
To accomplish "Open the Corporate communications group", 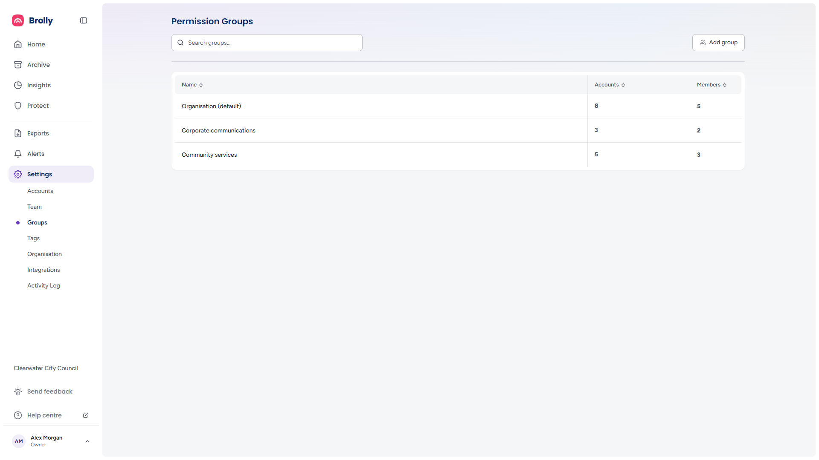I will click(x=458, y=130).
